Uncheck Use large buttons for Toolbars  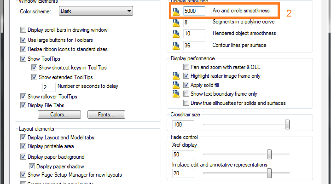click(23, 40)
